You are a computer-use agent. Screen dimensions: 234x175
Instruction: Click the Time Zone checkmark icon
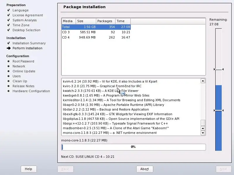(x=8, y=25)
